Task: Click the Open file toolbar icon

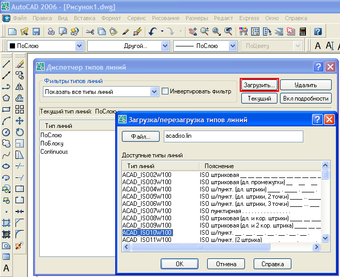Action: pos(24,31)
